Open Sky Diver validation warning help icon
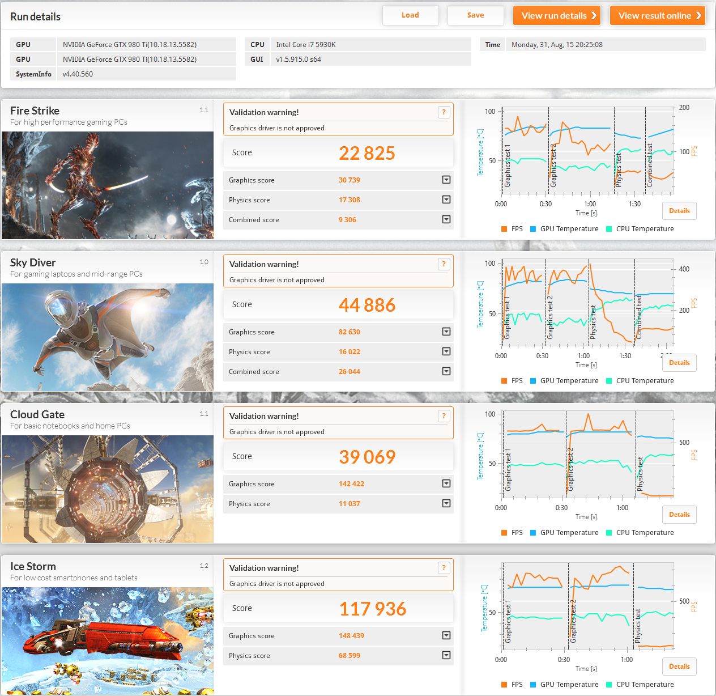The height and width of the screenshot is (696, 716). click(x=444, y=264)
